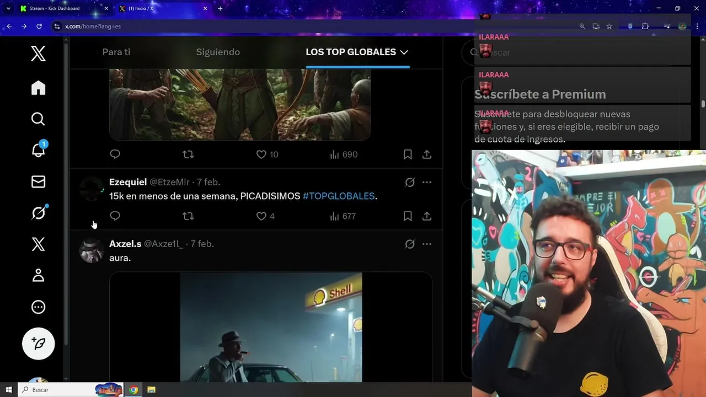The image size is (706, 397).
Task: Open the forest archers post image
Action: tap(240, 105)
